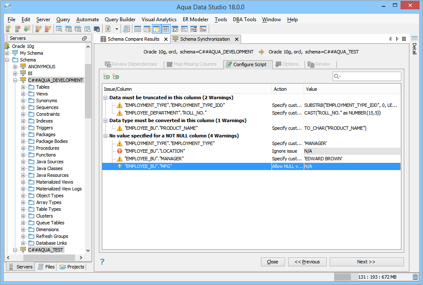Viewport: 423px width, 285px height.
Task: Click the tree diagram toolbar icon
Action: click(194, 29)
